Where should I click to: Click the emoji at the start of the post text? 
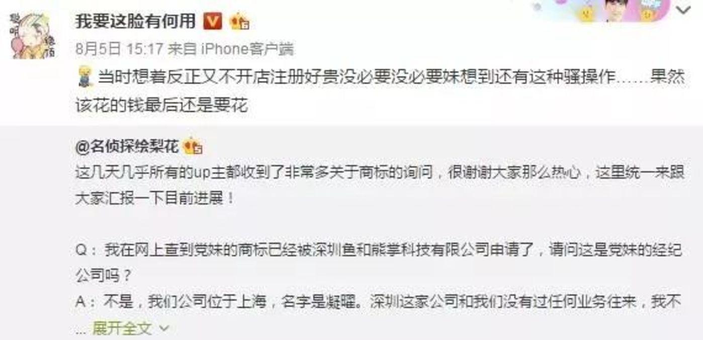coord(83,78)
